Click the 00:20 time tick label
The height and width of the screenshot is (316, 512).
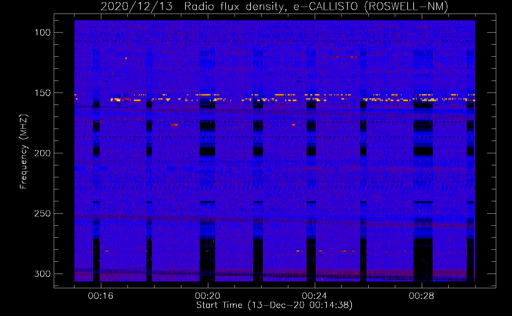coord(208,296)
